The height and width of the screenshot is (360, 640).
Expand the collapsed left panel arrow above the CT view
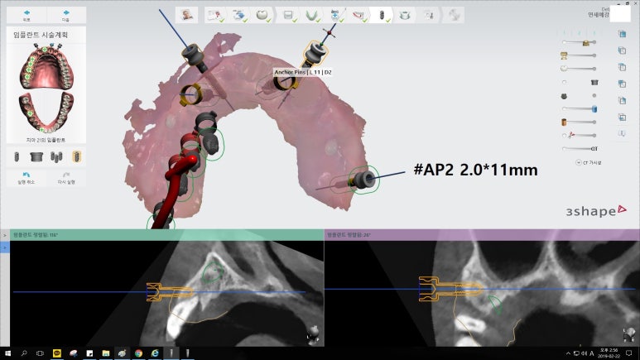click(4, 235)
